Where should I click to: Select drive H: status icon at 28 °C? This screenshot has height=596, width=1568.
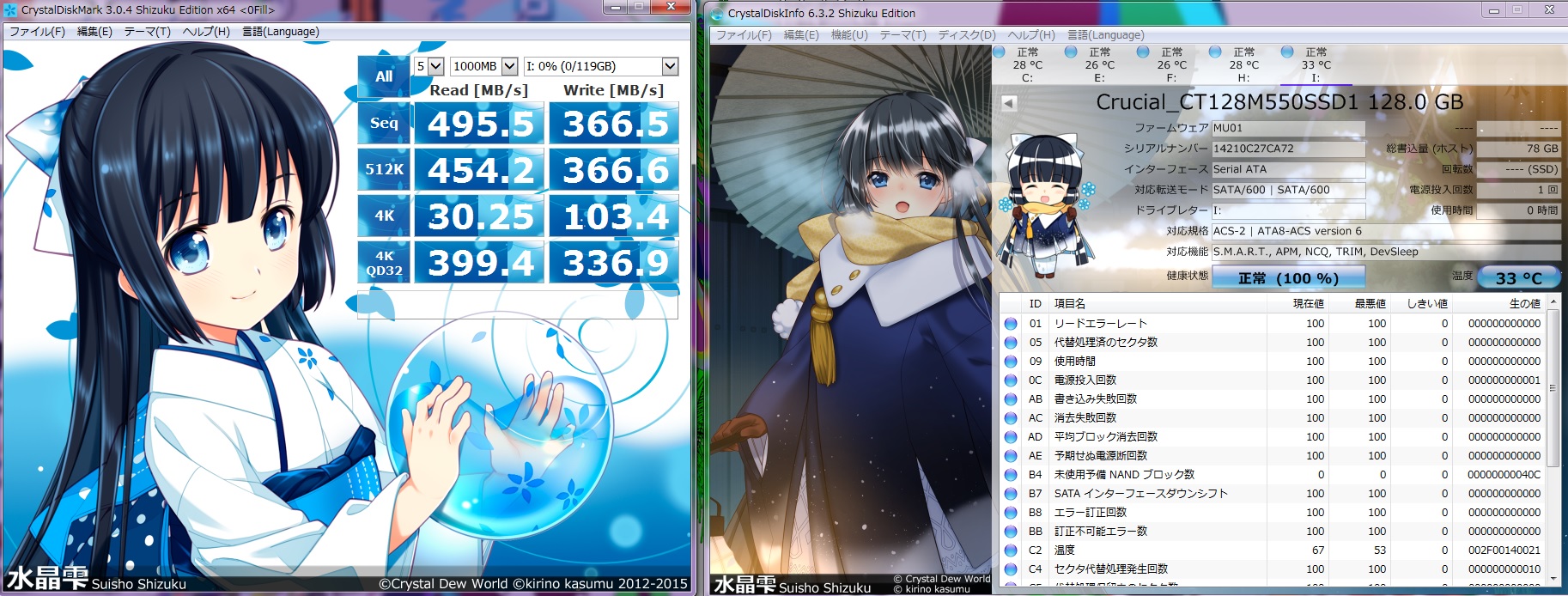pos(1215,52)
